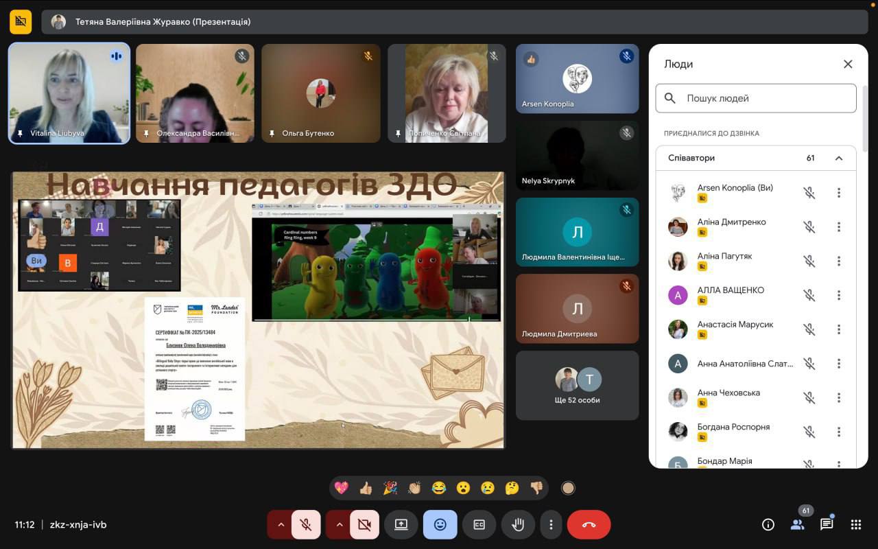Show the Ще 52 особи tile

[x=577, y=386]
